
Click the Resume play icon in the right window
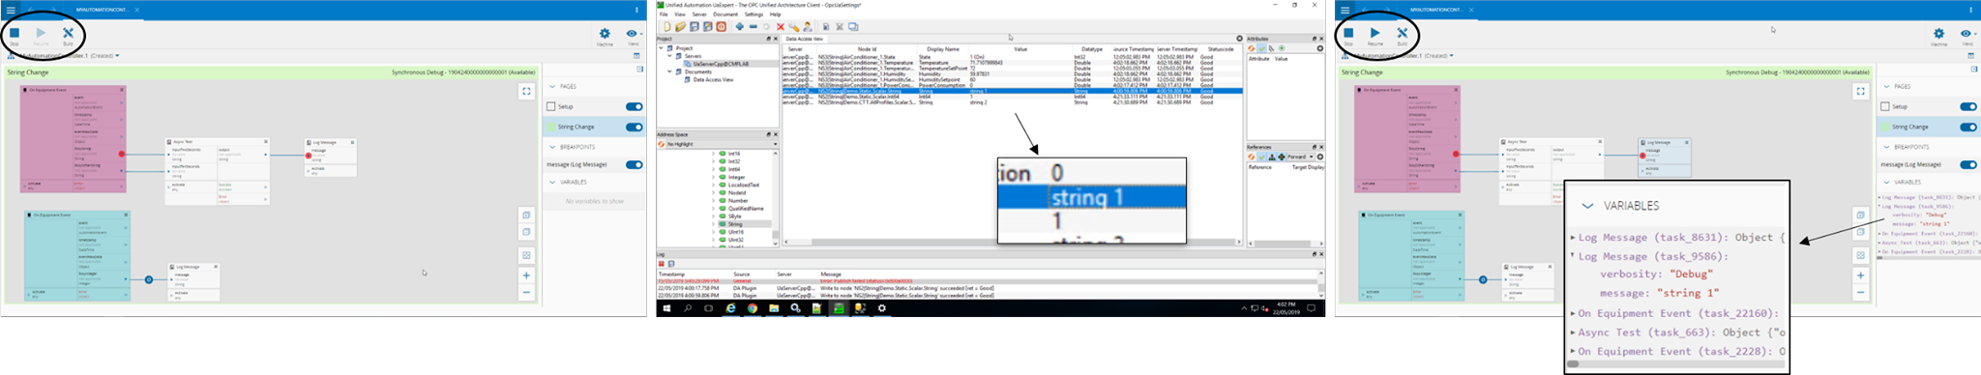tap(1375, 33)
